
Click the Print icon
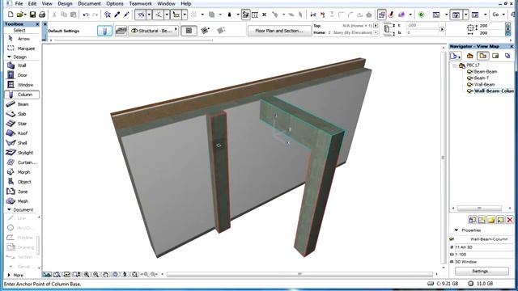pos(42,15)
